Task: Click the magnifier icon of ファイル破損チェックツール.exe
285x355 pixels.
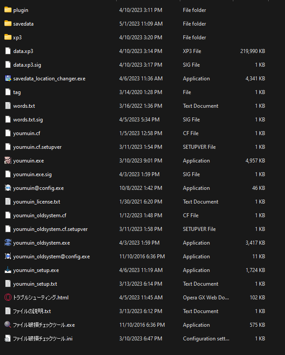Action: (8, 325)
